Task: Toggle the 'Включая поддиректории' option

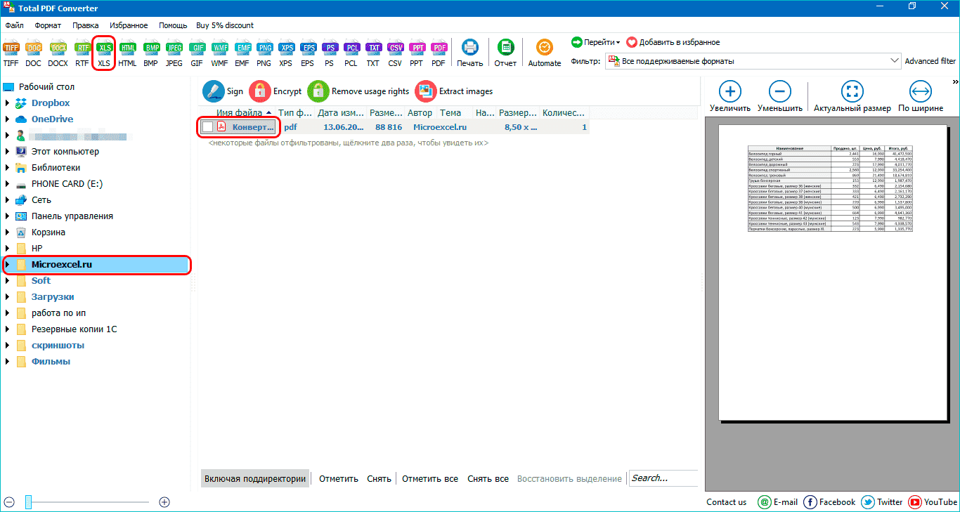Action: click(255, 479)
